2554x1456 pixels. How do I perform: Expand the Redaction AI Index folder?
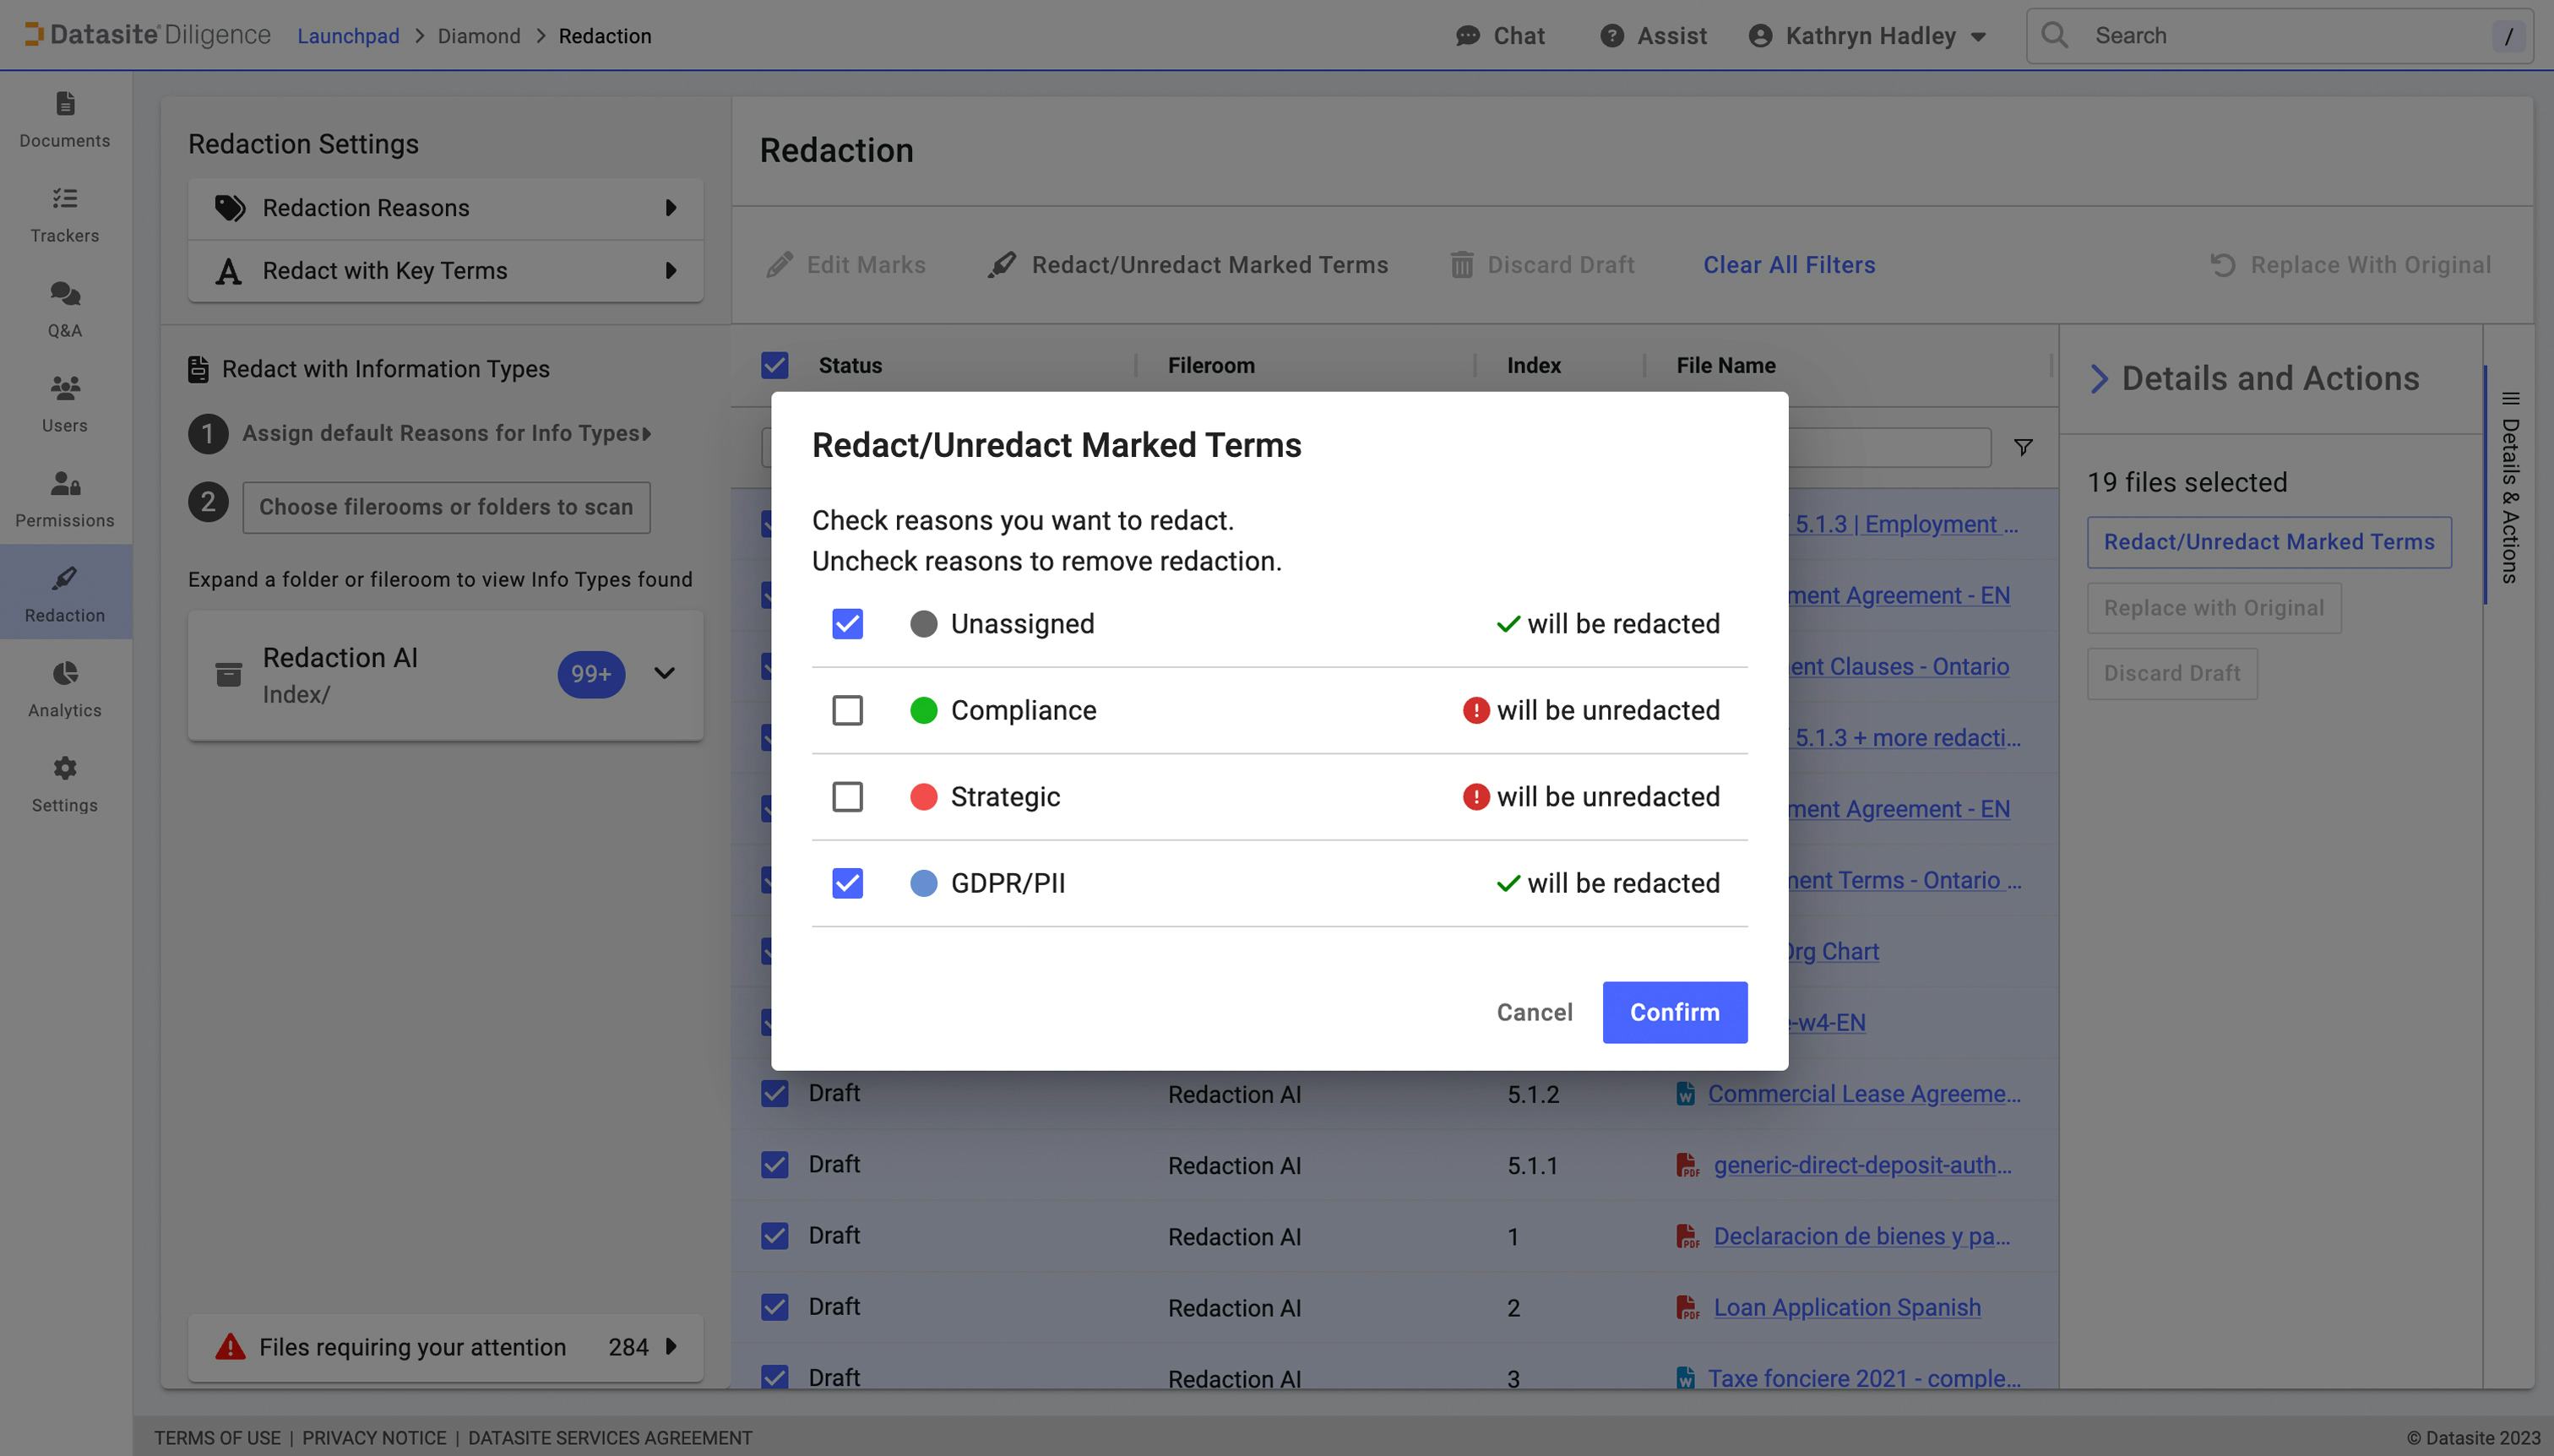point(665,674)
